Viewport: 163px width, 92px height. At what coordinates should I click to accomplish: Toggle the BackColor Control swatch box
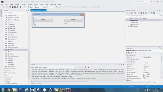144,75
